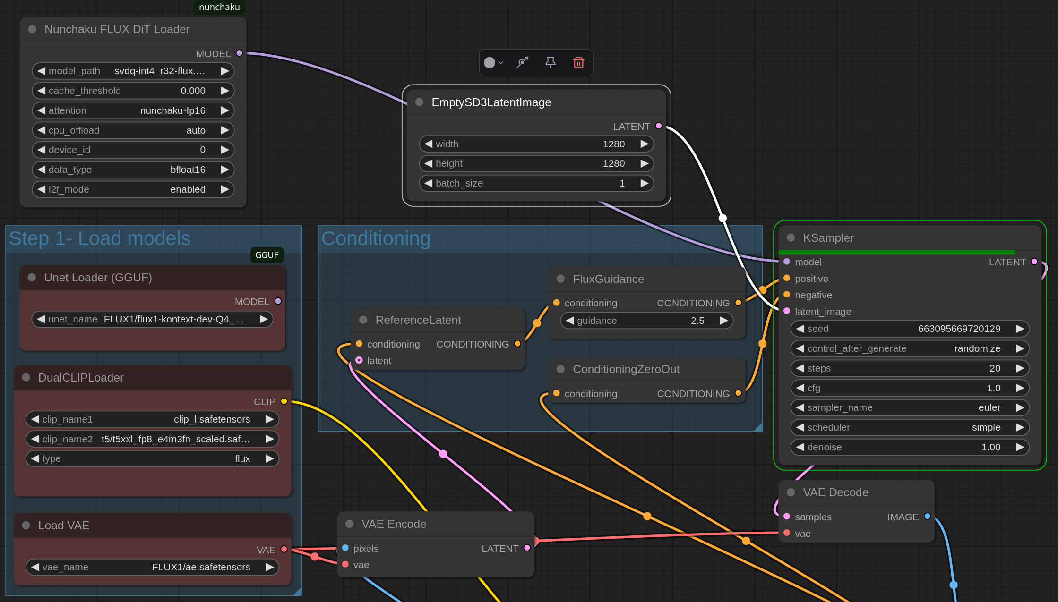
Task: Open the scheduler dropdown showing simple
Action: click(909, 427)
